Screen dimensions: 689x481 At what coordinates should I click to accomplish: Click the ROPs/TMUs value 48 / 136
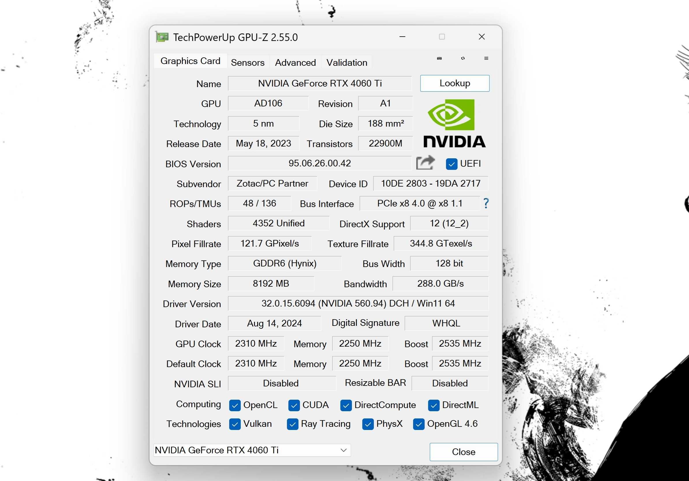click(x=259, y=203)
